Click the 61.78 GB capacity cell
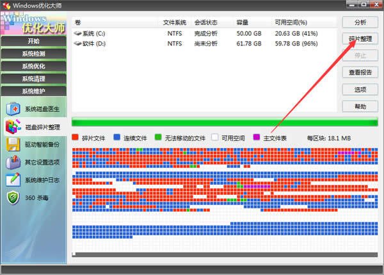The width and height of the screenshot is (384, 275). [249, 44]
